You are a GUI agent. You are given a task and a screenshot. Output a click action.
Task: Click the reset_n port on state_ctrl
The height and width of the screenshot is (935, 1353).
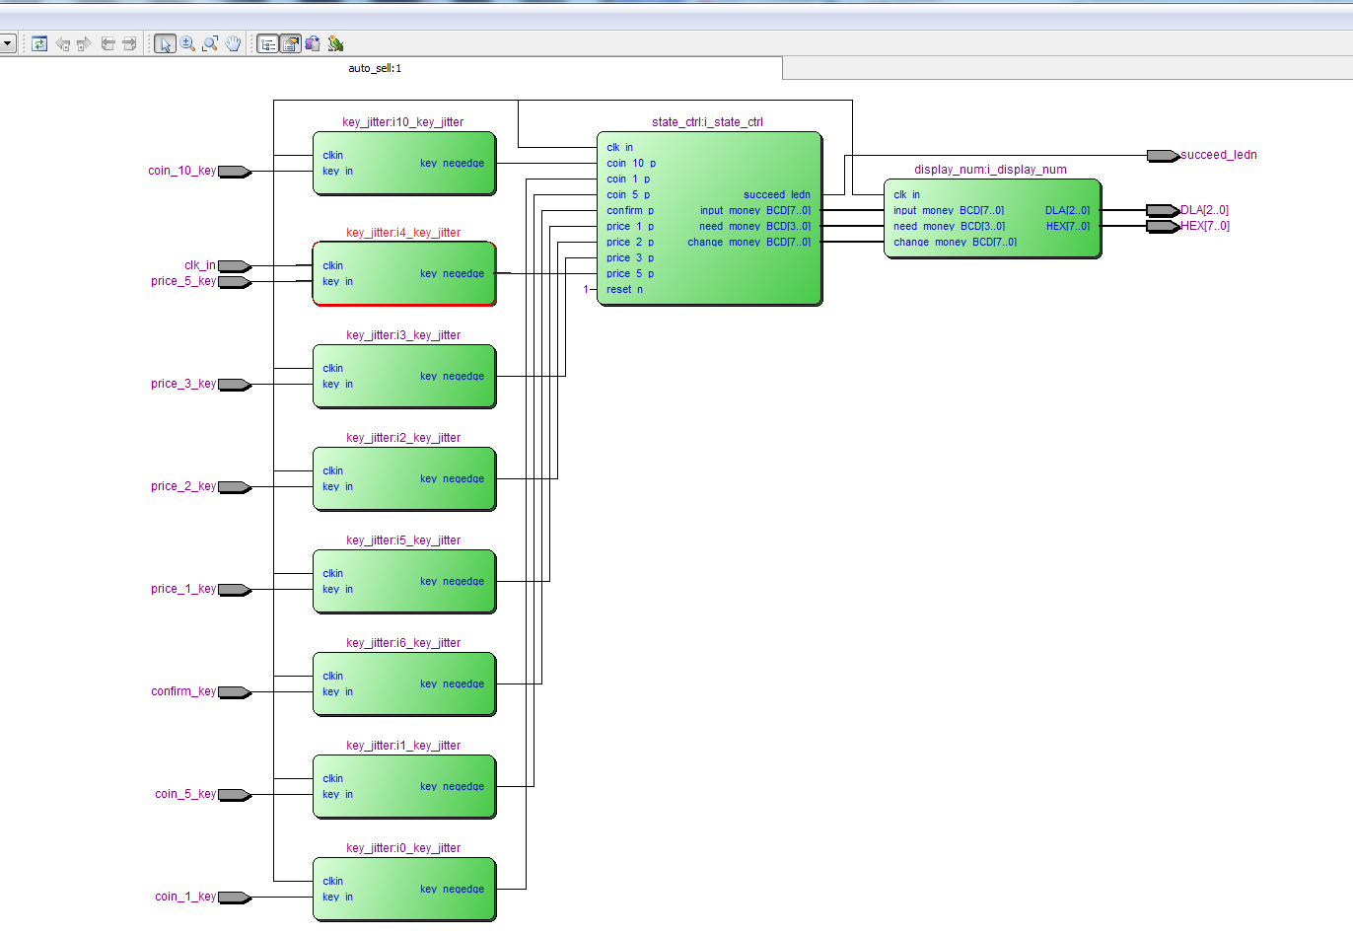pos(624,290)
